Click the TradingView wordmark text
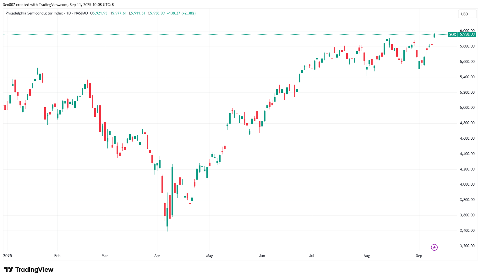The image size is (481, 279). (x=34, y=270)
